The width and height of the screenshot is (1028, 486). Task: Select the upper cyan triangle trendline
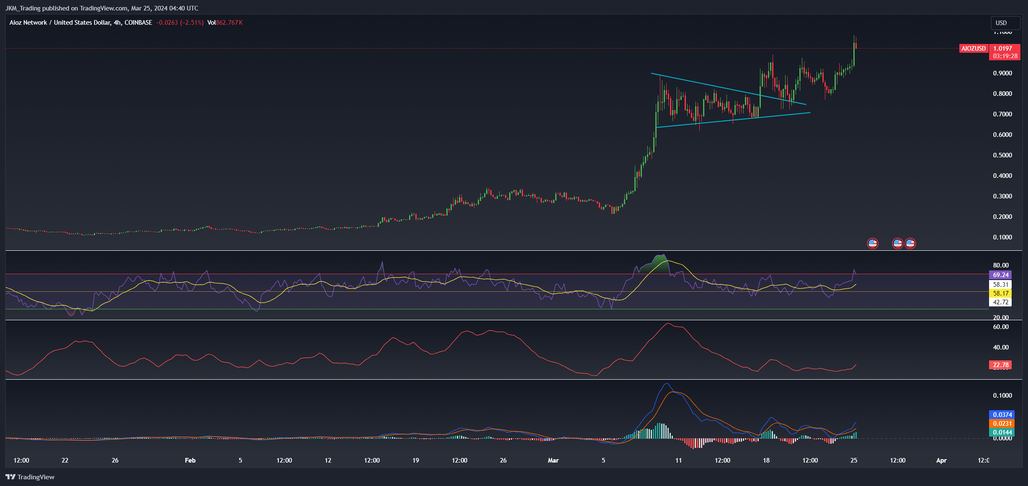coord(729,89)
